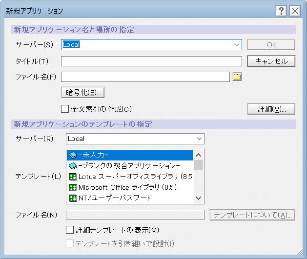Click the book icon beside -ブランクの複合アプリケーション-
Image resolution: width=307 pixels, height=259 pixels.
point(73,166)
